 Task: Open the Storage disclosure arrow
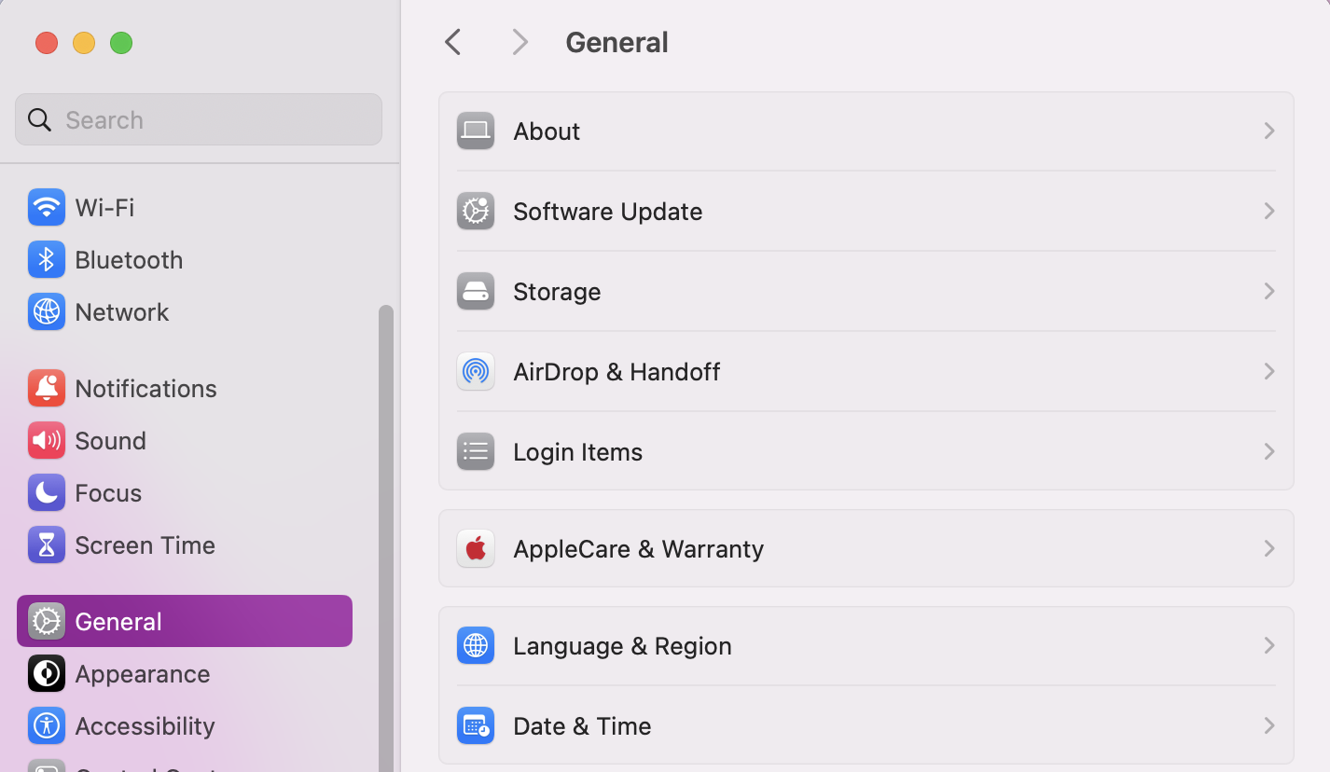tap(1268, 291)
